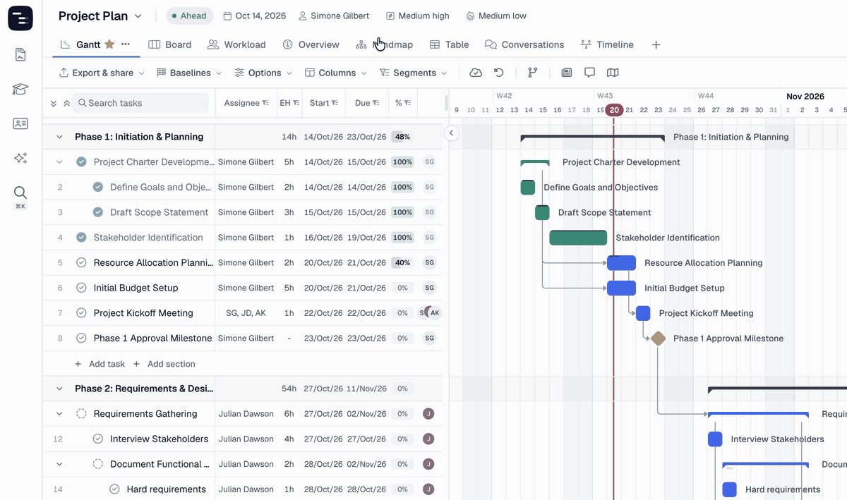Mark Resource Allocation Planning as complete

(81, 262)
